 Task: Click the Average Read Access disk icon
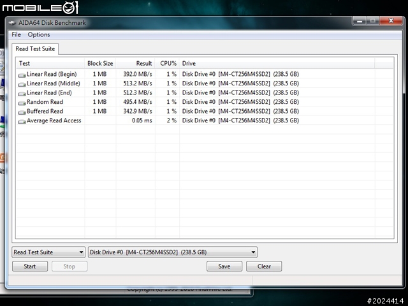22,122
